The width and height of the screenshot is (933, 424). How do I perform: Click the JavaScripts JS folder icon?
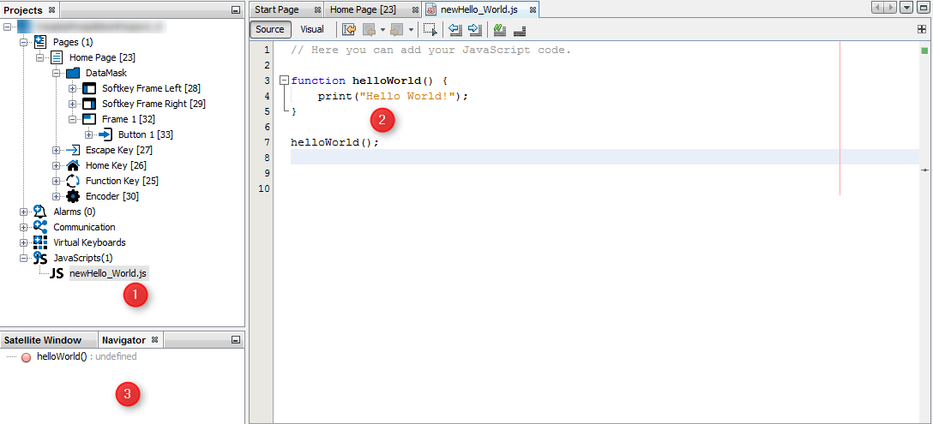click(x=39, y=258)
